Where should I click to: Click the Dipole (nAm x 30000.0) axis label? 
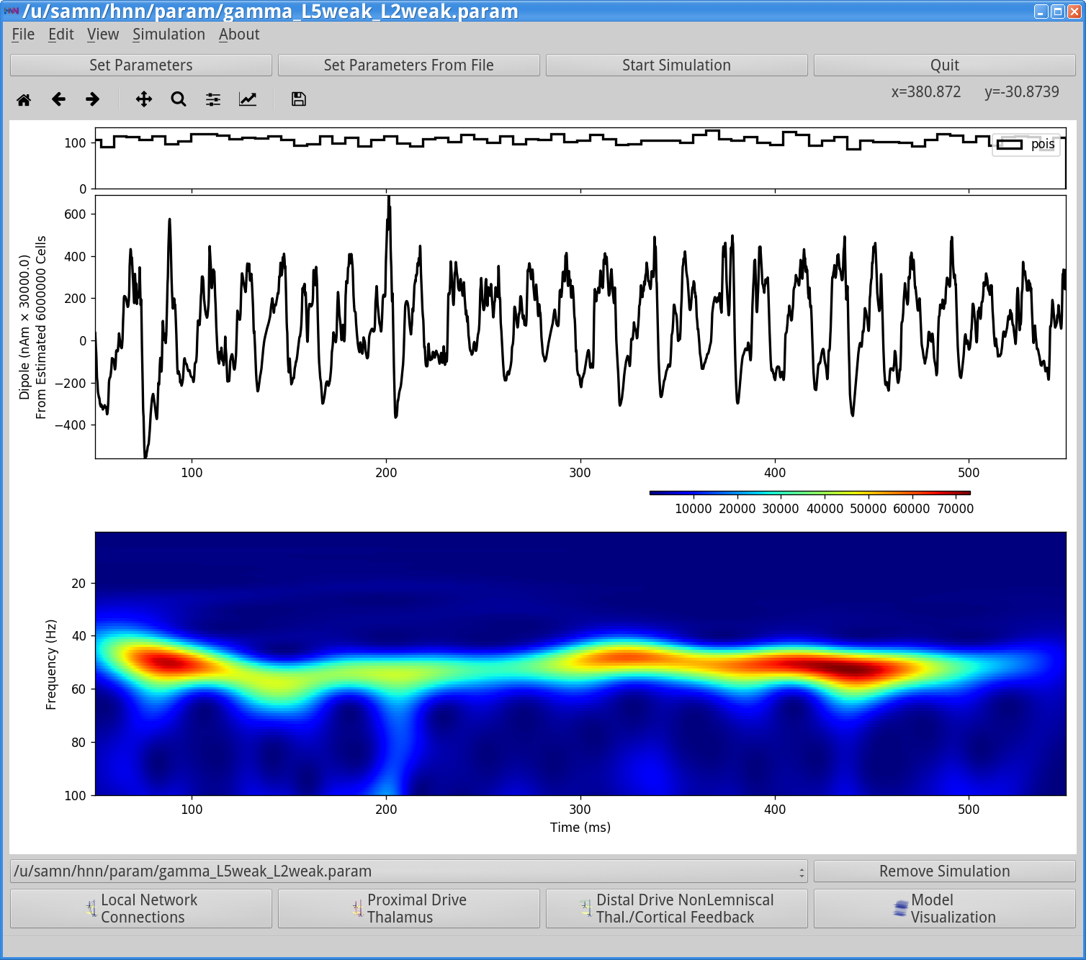coord(24,327)
